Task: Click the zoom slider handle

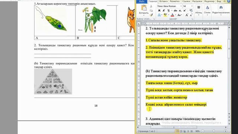Action: click(x=214, y=131)
